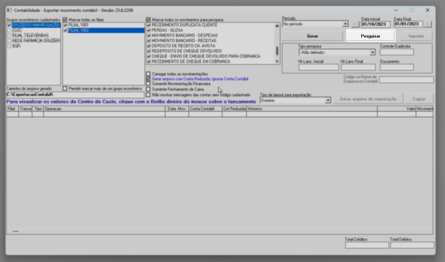Uncheck the FILIAL 1001 checkbox
445x262 pixels.
pyautogui.click(x=66, y=25)
